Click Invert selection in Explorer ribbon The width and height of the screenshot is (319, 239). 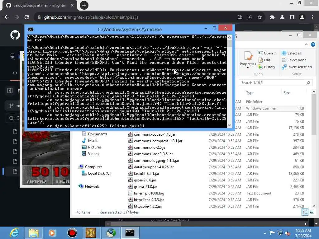[297, 67]
